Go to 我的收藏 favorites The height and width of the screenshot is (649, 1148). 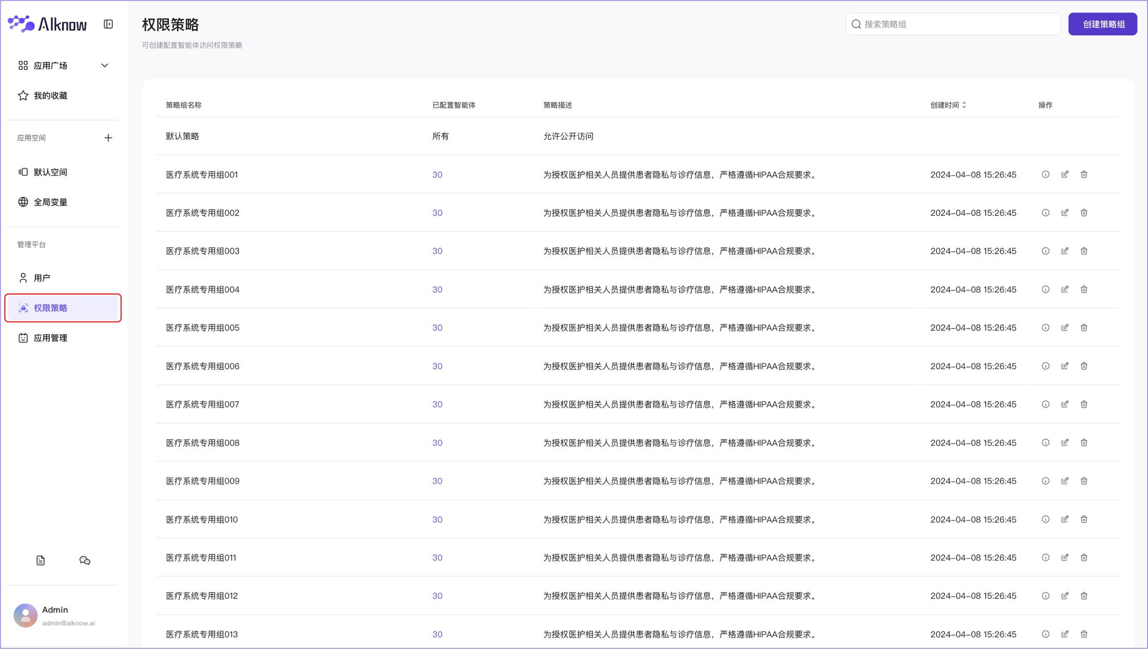[50, 96]
